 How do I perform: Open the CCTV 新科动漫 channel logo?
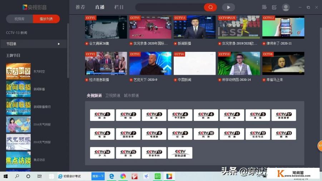coord(180,153)
